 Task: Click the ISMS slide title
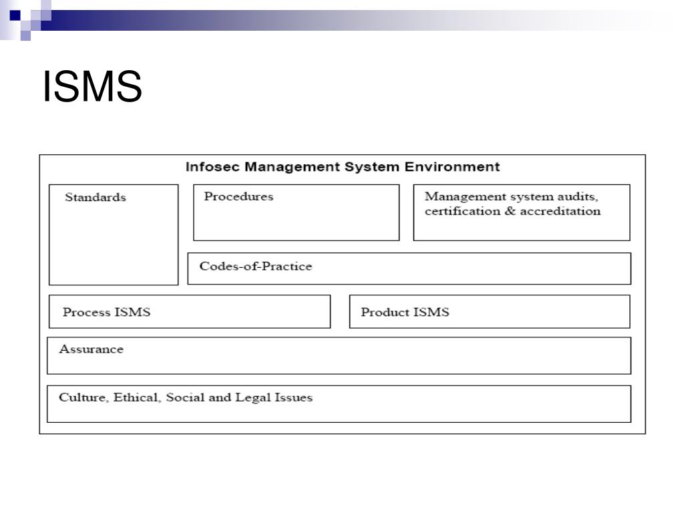pyautogui.click(x=92, y=86)
